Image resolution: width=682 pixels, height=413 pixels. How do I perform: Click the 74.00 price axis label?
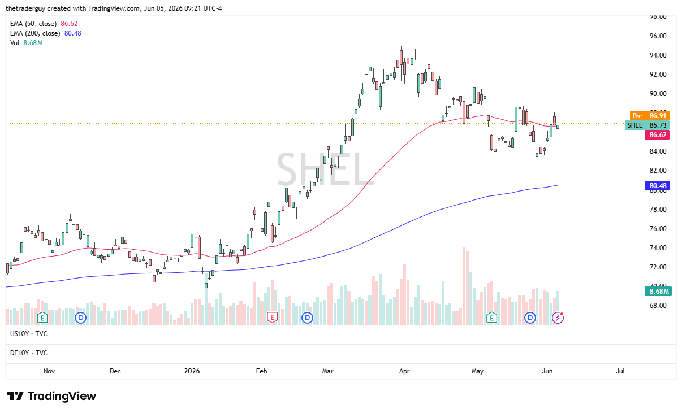click(x=658, y=248)
